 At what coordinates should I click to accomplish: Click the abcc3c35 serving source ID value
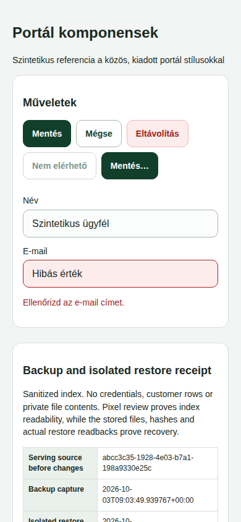148,463
